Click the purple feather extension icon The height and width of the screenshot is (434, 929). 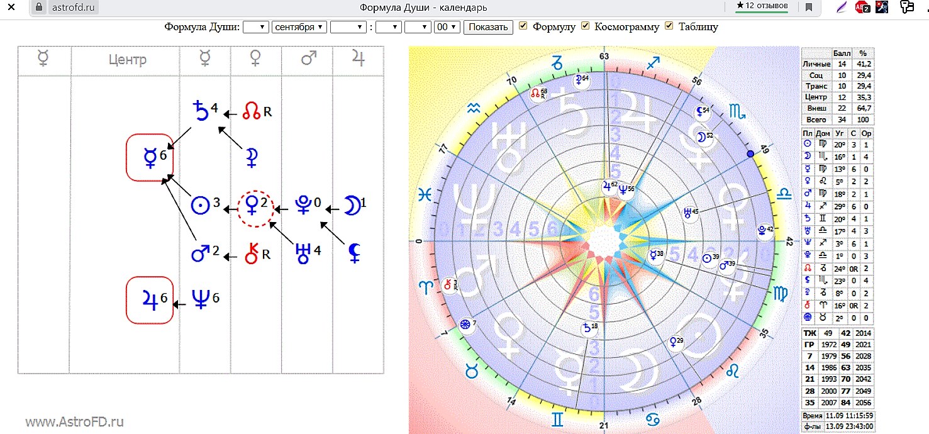tap(842, 8)
